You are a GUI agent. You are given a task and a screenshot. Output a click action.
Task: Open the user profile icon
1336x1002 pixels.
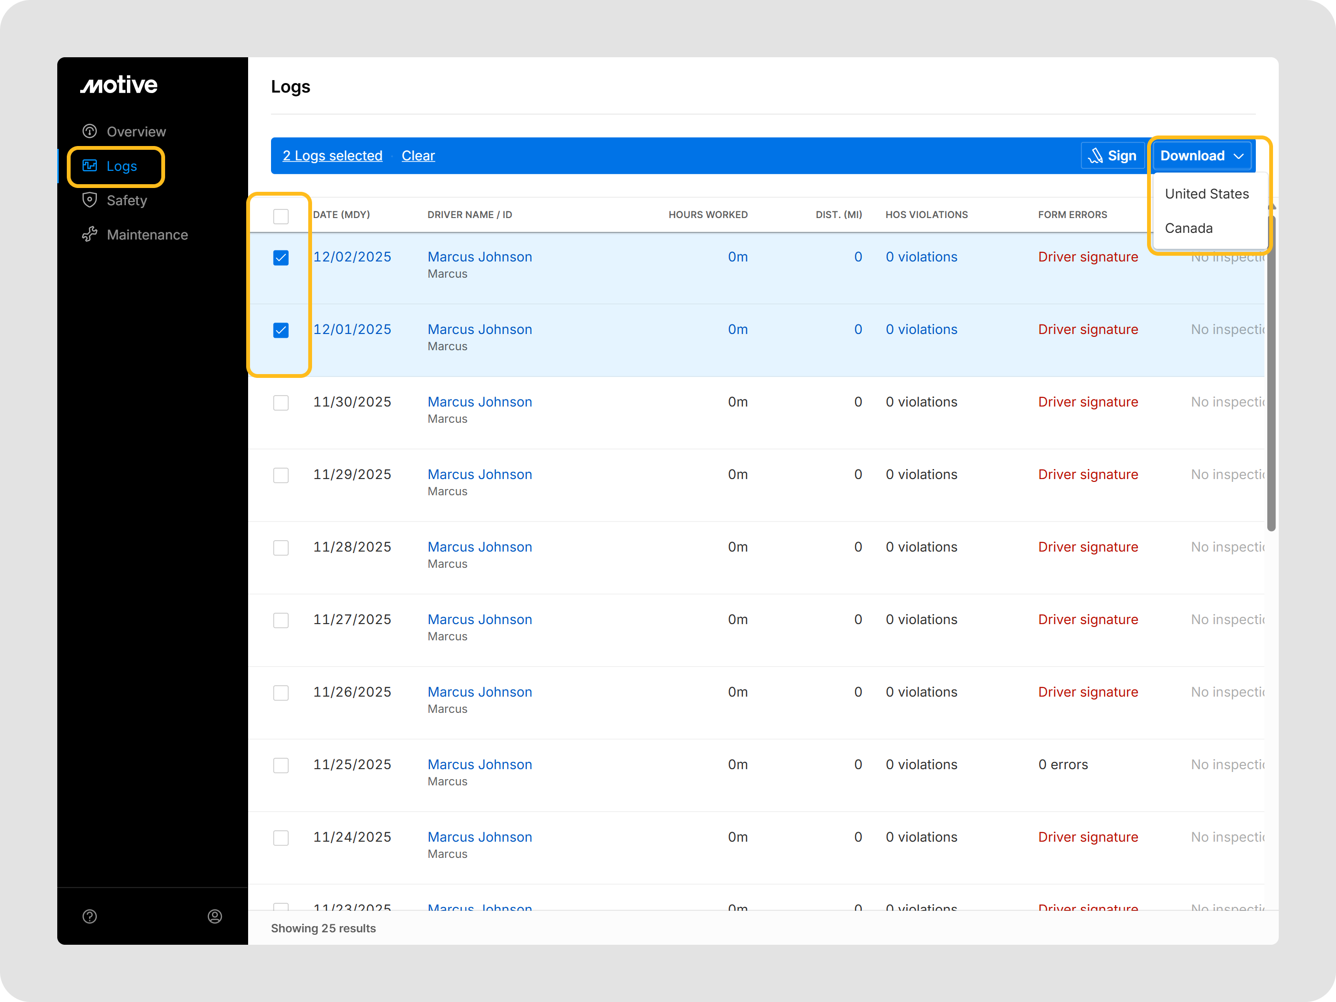[x=214, y=916]
